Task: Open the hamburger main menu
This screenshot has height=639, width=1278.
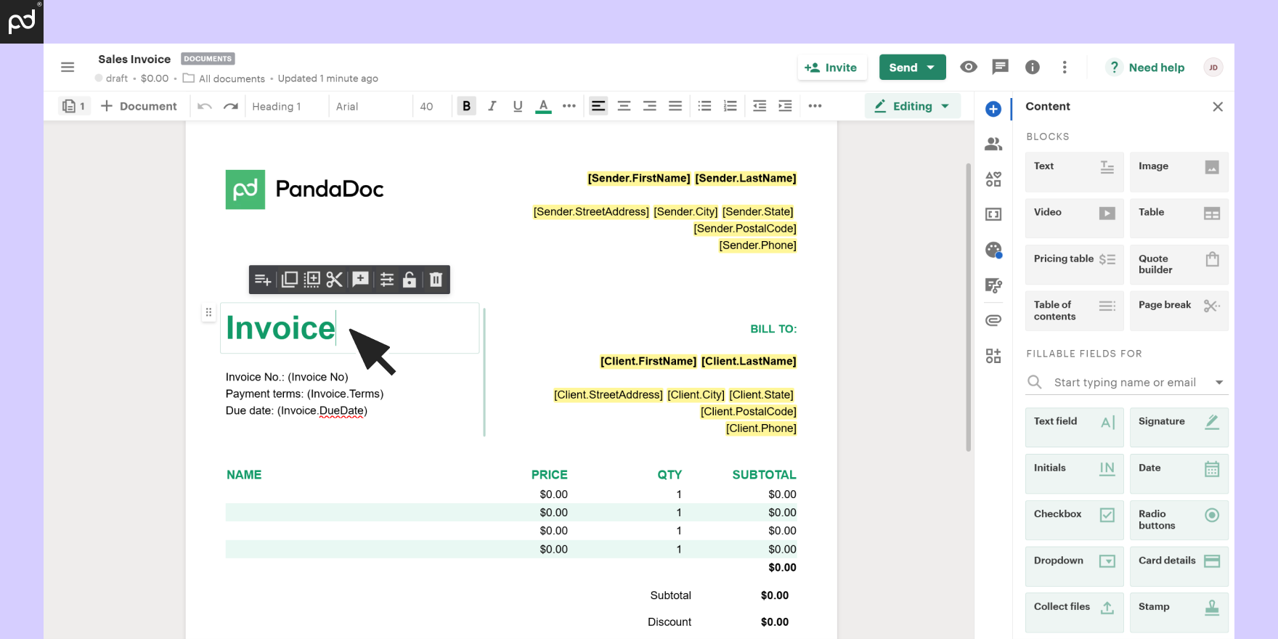Action: (68, 68)
